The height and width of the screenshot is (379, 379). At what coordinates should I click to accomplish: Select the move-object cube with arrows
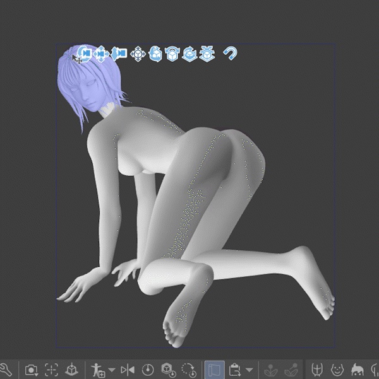coord(138,54)
